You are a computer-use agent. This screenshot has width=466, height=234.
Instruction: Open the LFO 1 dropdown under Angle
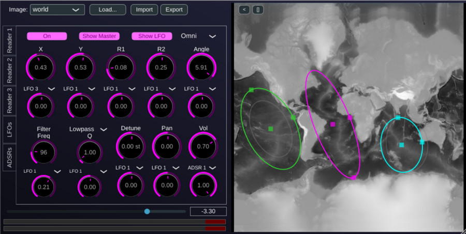tap(200, 89)
